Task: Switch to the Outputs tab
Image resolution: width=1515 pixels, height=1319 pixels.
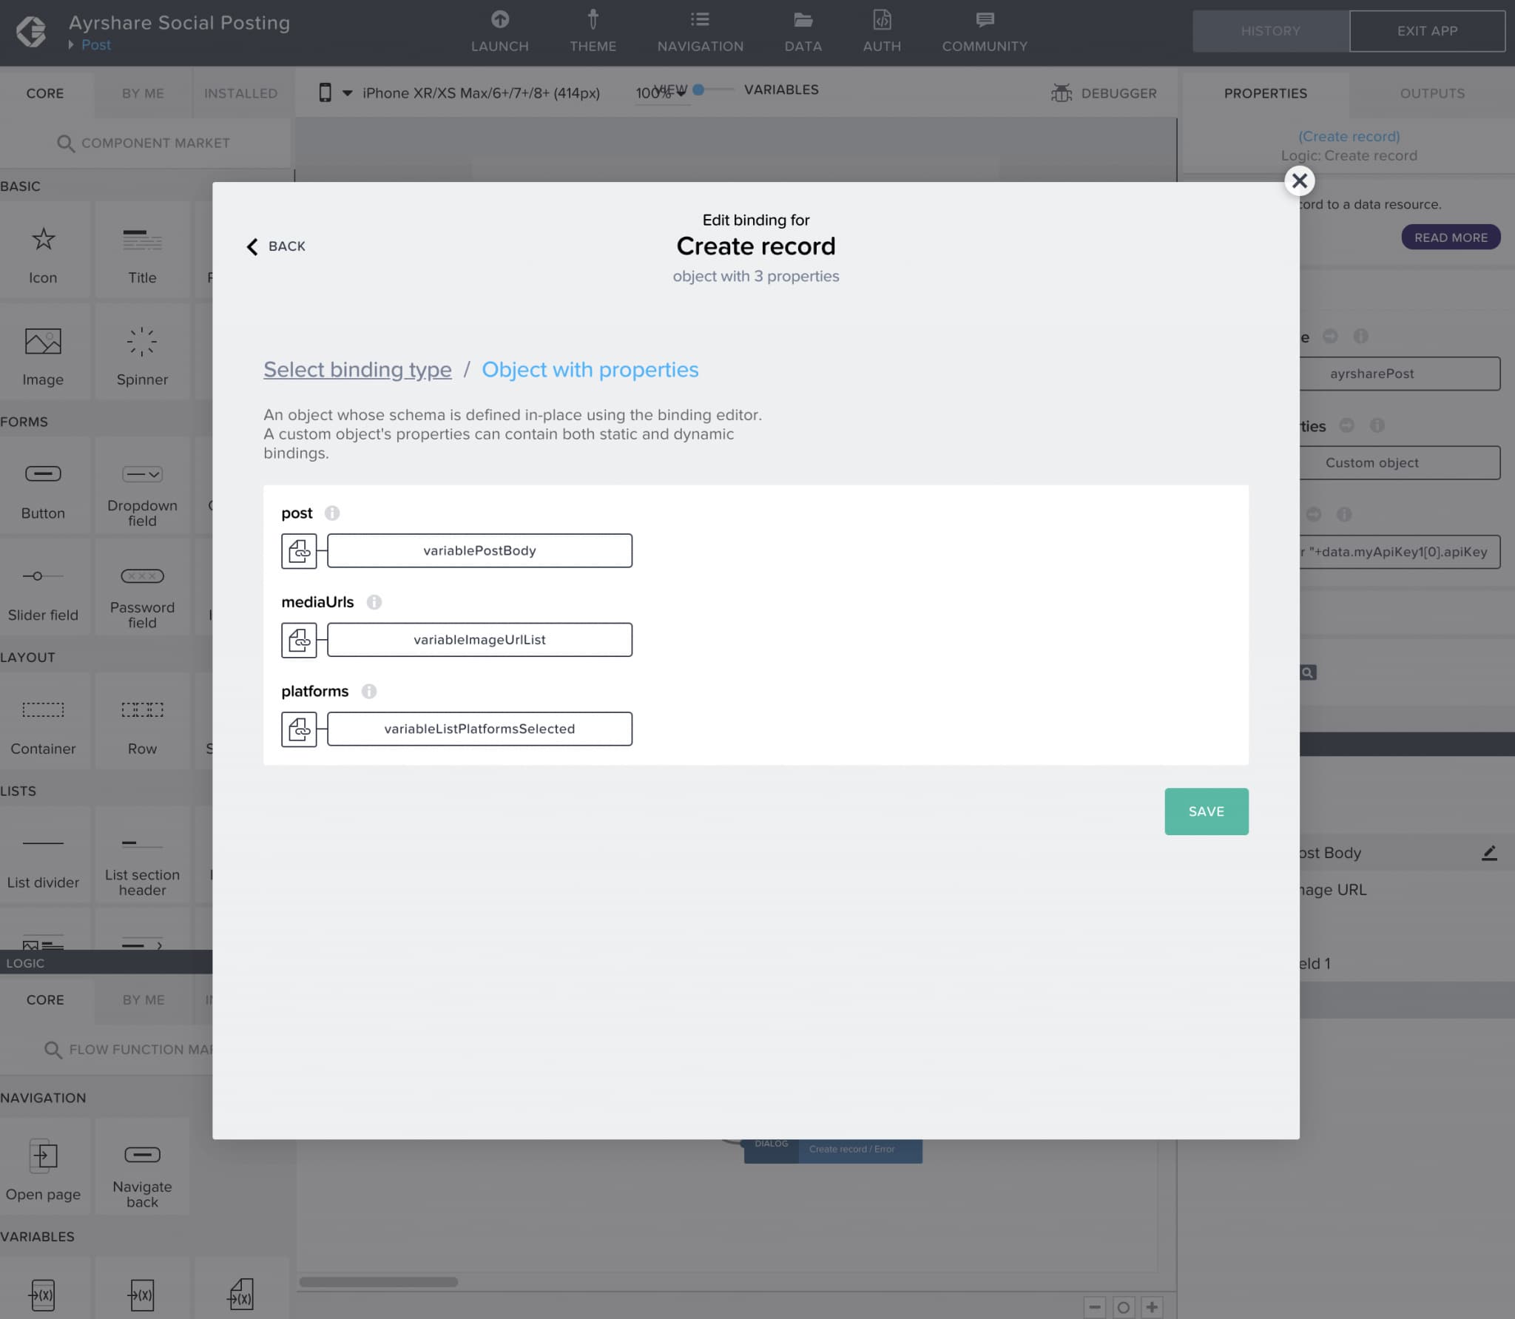Action: pyautogui.click(x=1431, y=93)
